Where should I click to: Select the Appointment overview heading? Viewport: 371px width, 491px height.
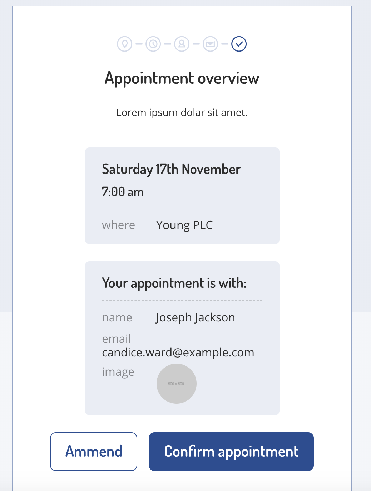pyautogui.click(x=182, y=78)
